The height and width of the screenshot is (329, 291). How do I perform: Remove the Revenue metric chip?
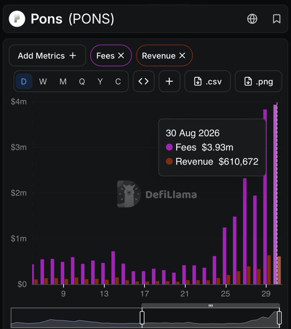coord(182,56)
